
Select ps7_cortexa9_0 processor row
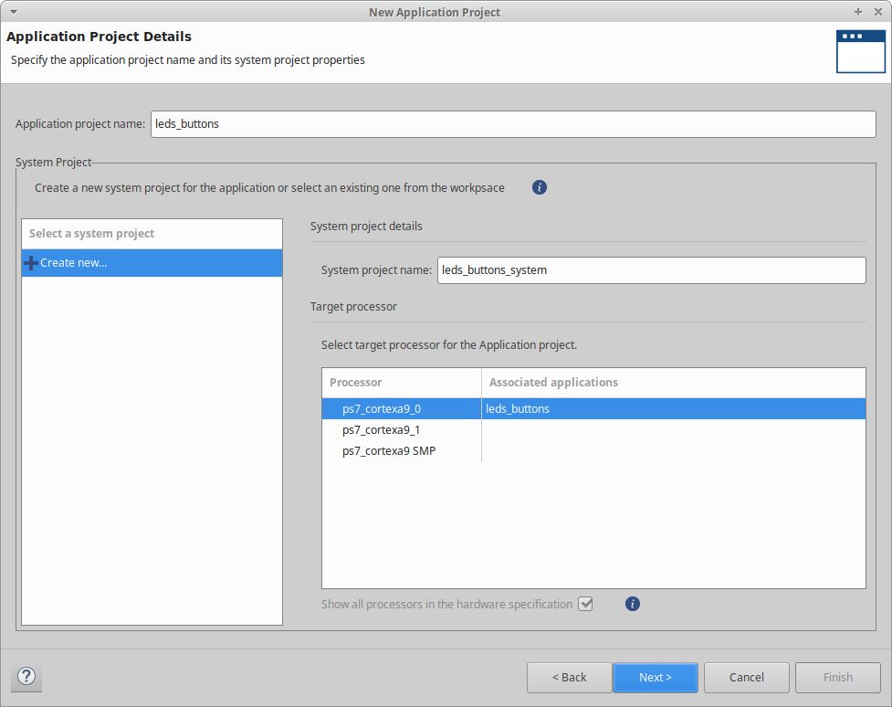[x=382, y=409]
